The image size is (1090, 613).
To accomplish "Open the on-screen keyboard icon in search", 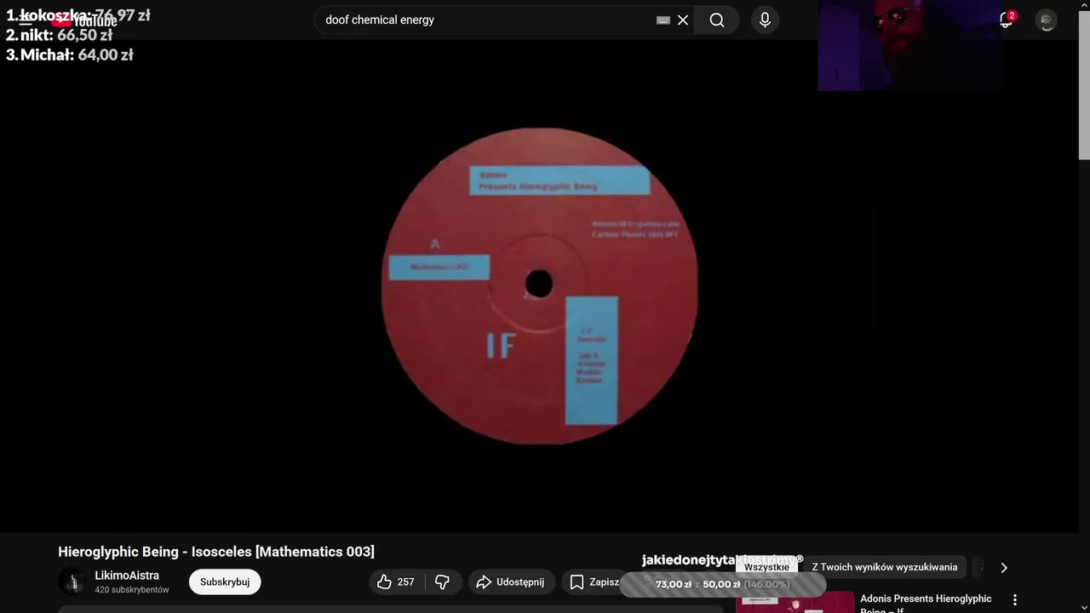I will [x=663, y=20].
